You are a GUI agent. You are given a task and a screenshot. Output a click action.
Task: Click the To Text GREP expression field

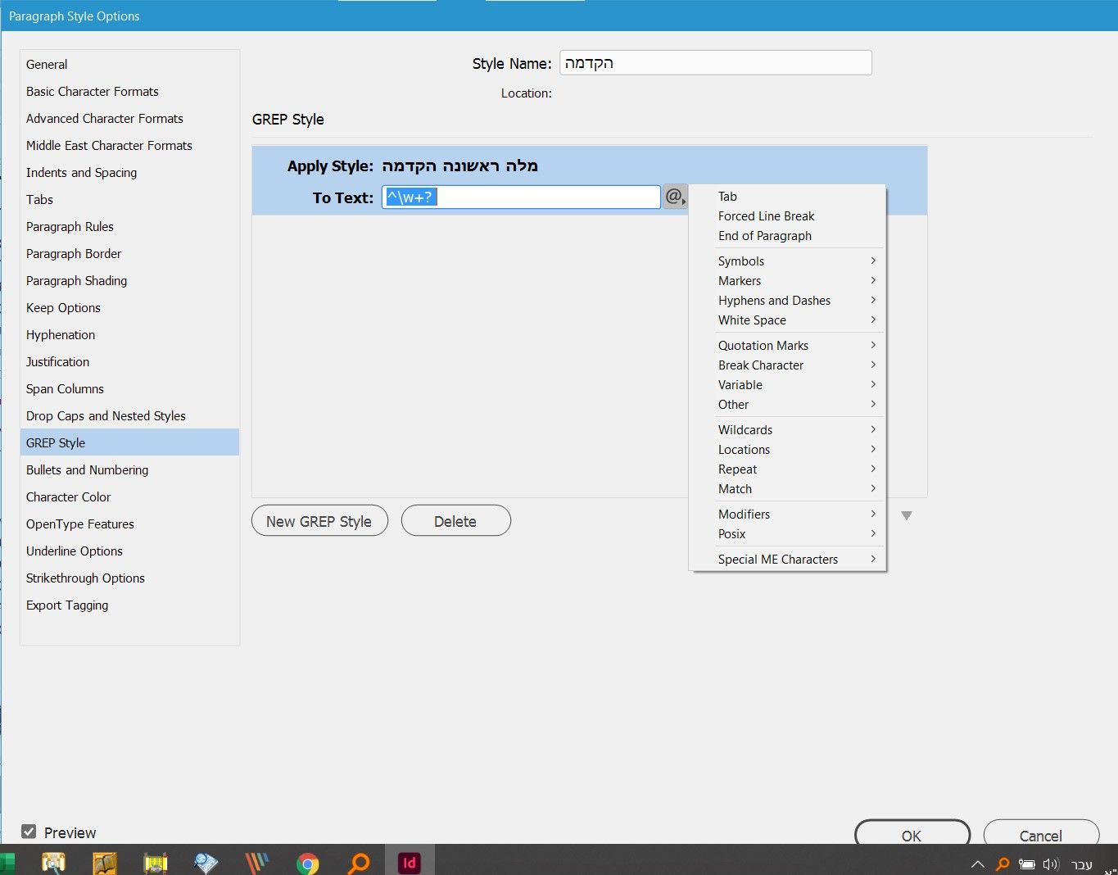pyautogui.click(x=521, y=197)
